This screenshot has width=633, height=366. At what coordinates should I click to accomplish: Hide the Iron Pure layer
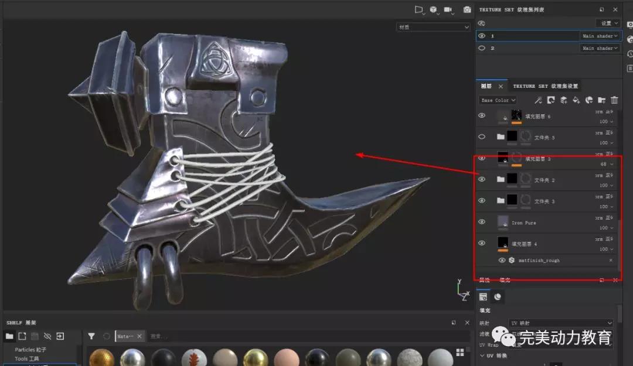pos(482,222)
